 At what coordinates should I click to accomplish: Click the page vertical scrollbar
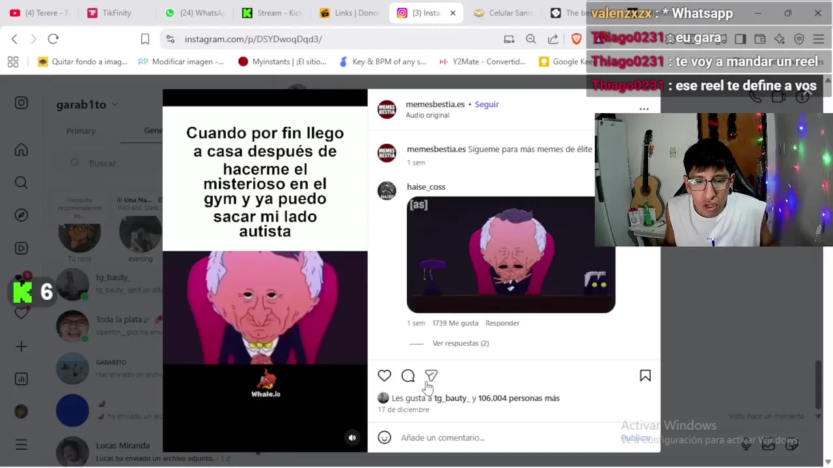[819, 383]
